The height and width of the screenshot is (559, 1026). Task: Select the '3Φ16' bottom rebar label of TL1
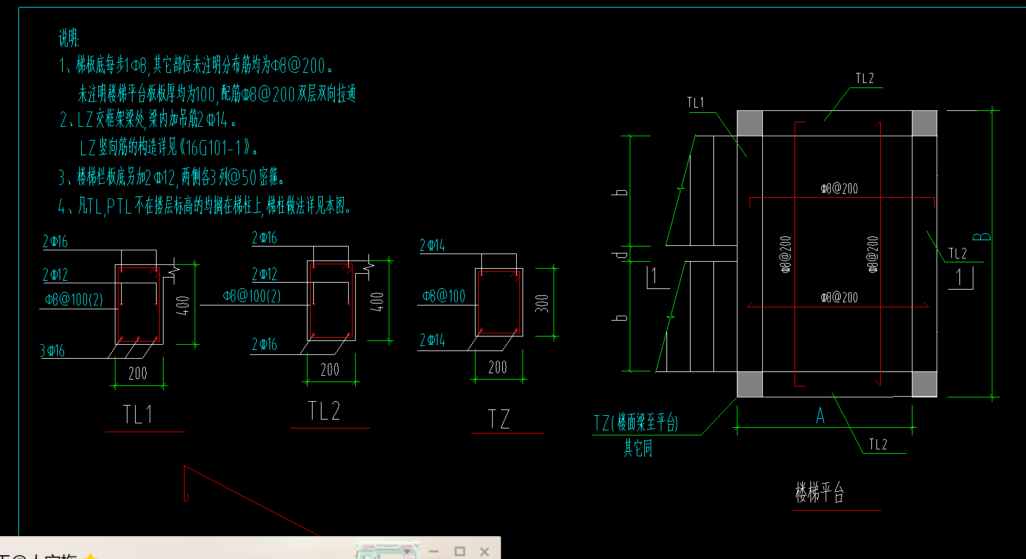(53, 350)
